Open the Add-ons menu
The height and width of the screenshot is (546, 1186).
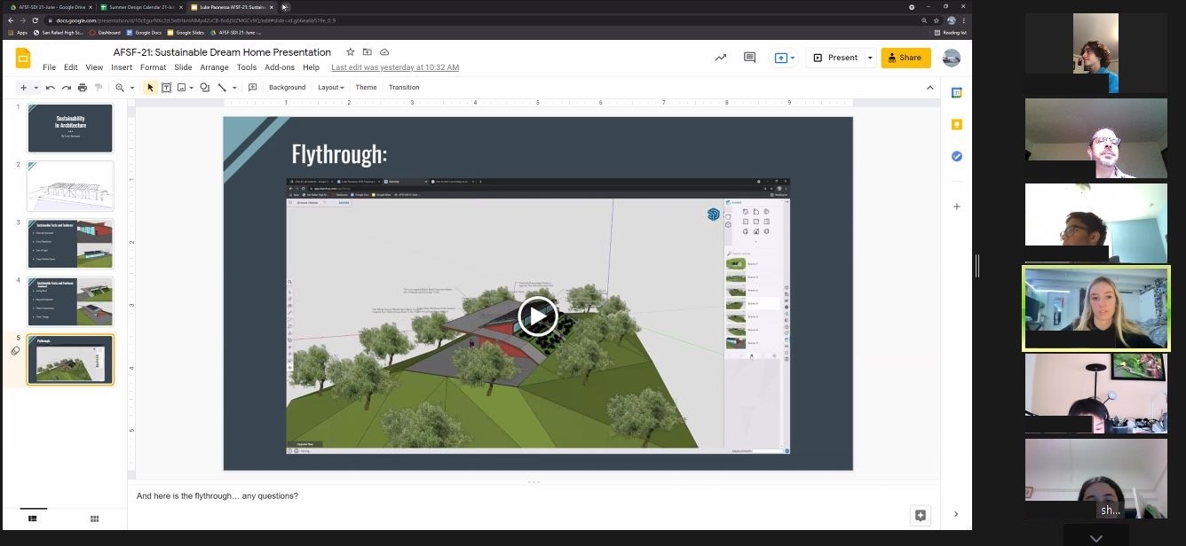pos(280,67)
